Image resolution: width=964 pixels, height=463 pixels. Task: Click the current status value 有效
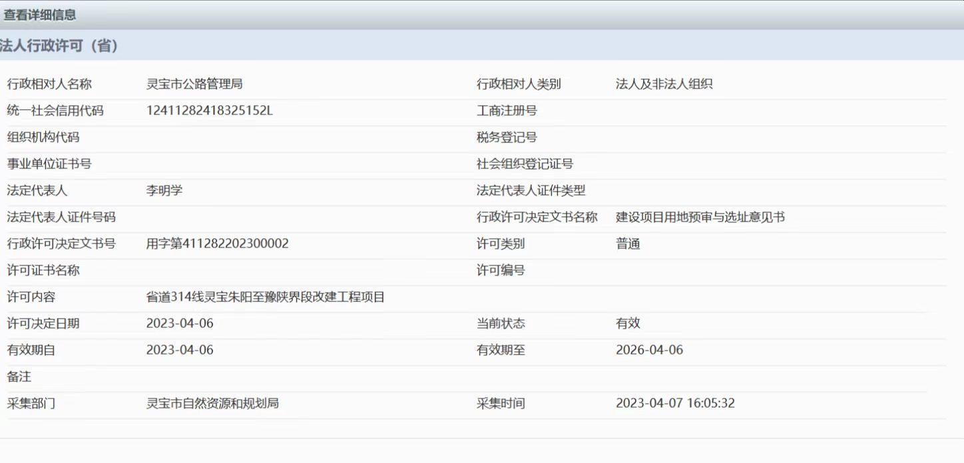(627, 324)
